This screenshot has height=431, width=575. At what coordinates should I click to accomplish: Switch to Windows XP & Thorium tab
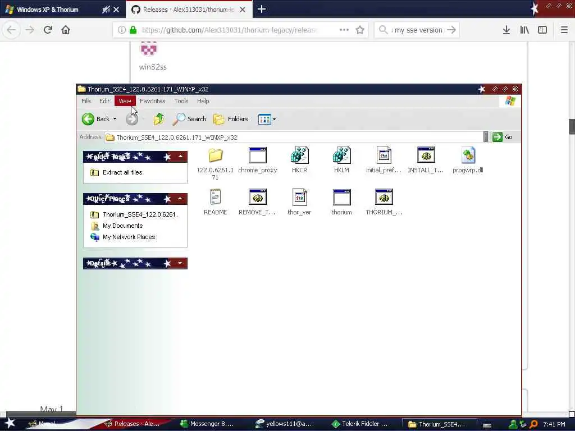(x=48, y=10)
